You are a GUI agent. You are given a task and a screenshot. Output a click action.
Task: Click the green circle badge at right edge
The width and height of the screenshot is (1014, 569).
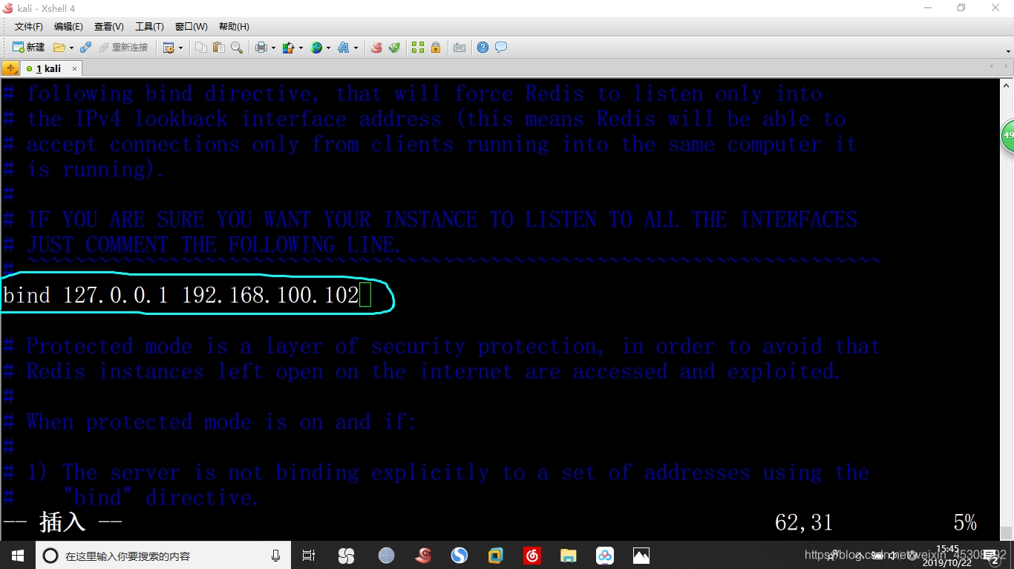coord(1007,136)
